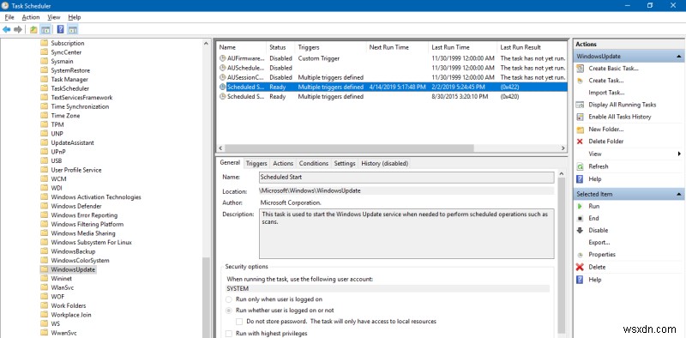Viewport: 686px width, 338px height.
Task: Click End in Selected Item section
Action: [x=593, y=218]
